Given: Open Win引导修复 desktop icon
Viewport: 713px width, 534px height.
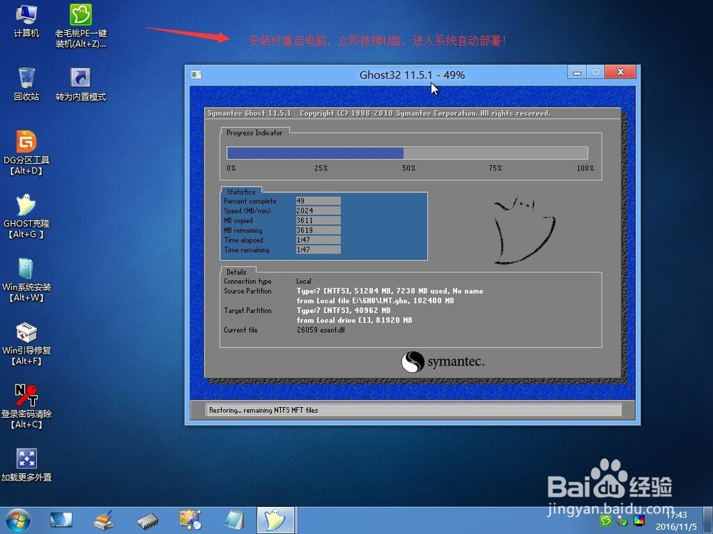Looking at the screenshot, I should point(26,344).
